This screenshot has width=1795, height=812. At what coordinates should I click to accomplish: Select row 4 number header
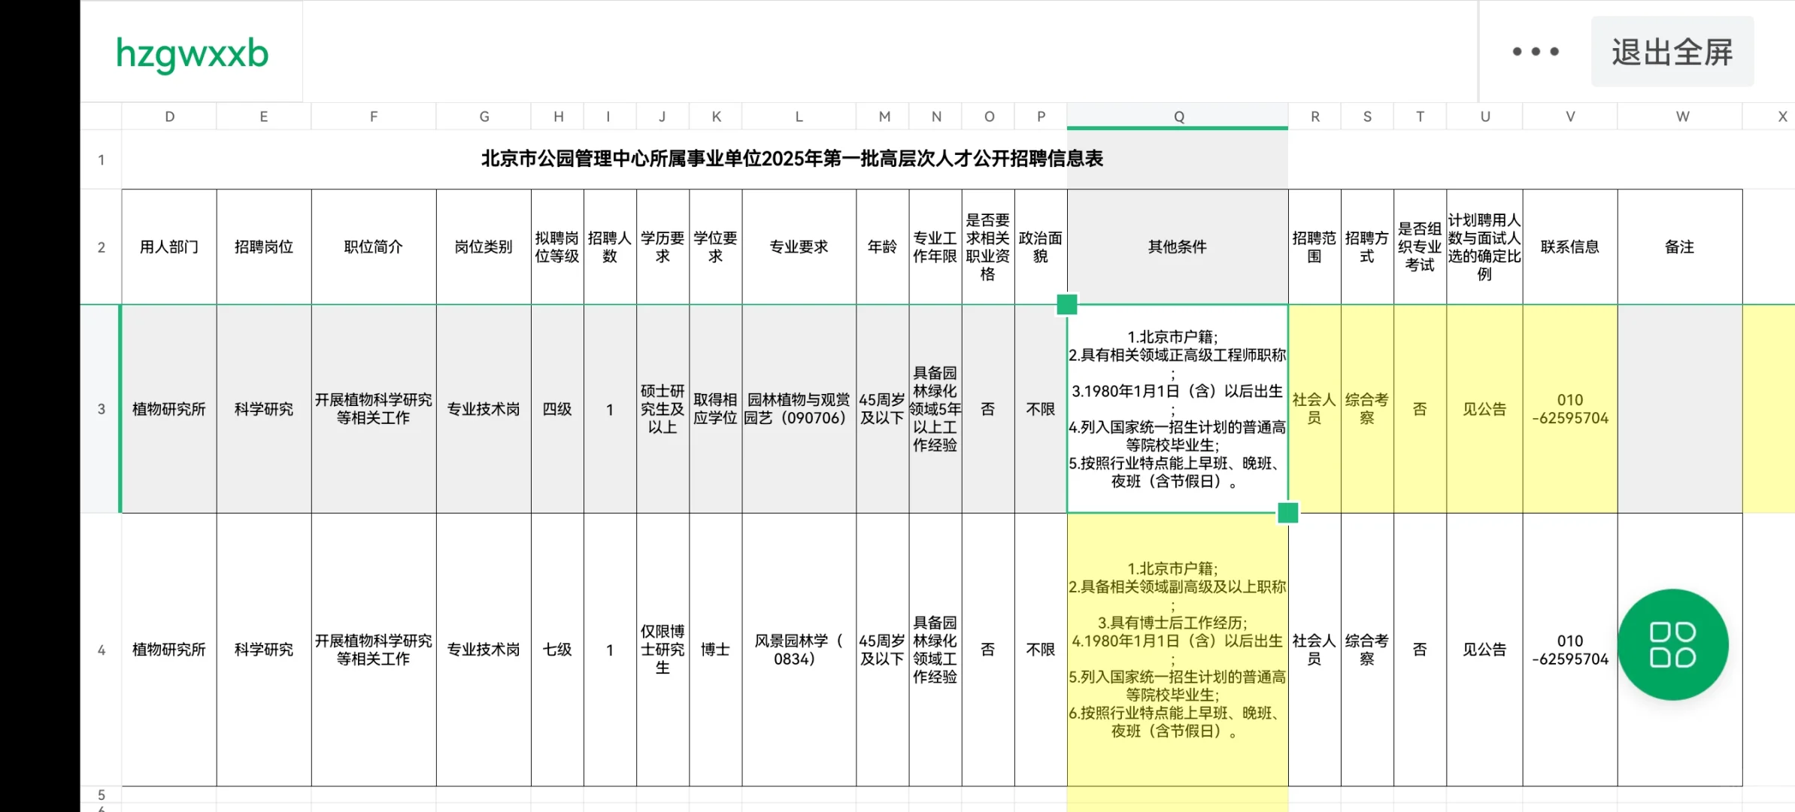tap(101, 650)
